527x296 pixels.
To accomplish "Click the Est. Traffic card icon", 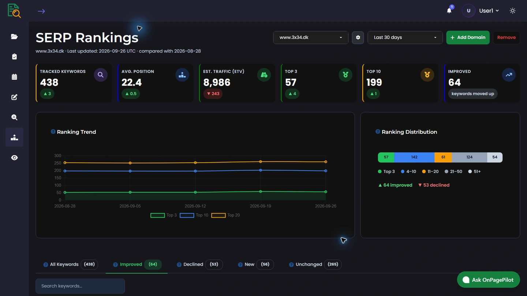I will tap(264, 75).
